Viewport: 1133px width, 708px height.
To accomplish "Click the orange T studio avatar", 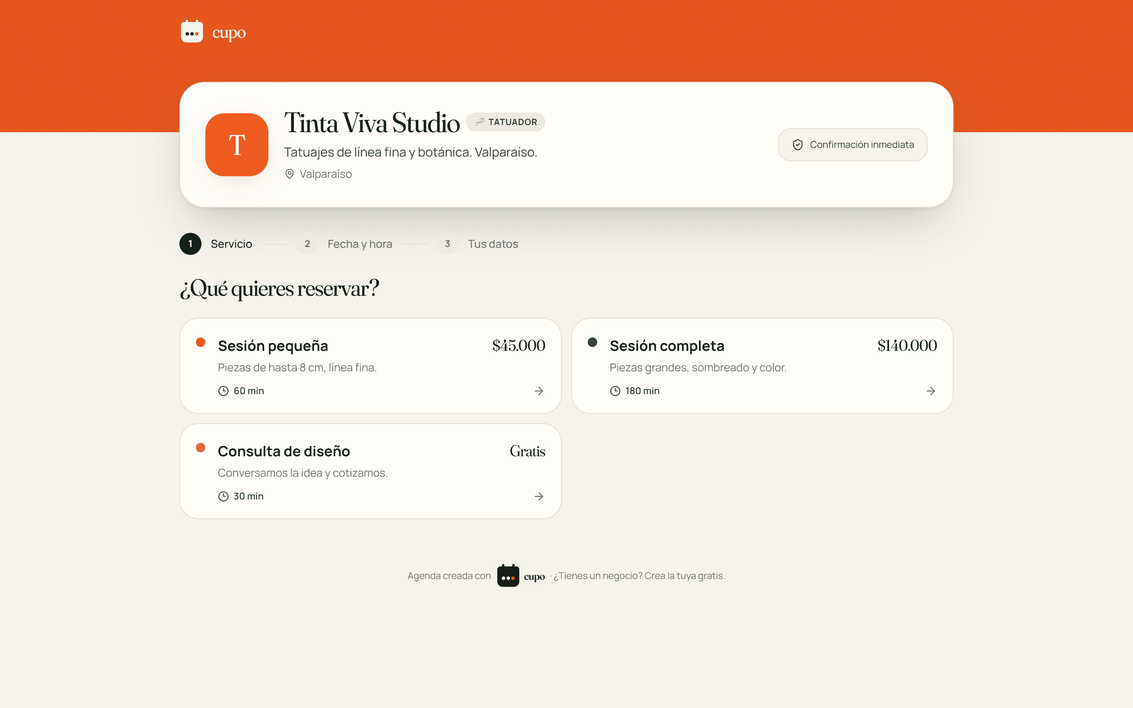I will tap(237, 145).
